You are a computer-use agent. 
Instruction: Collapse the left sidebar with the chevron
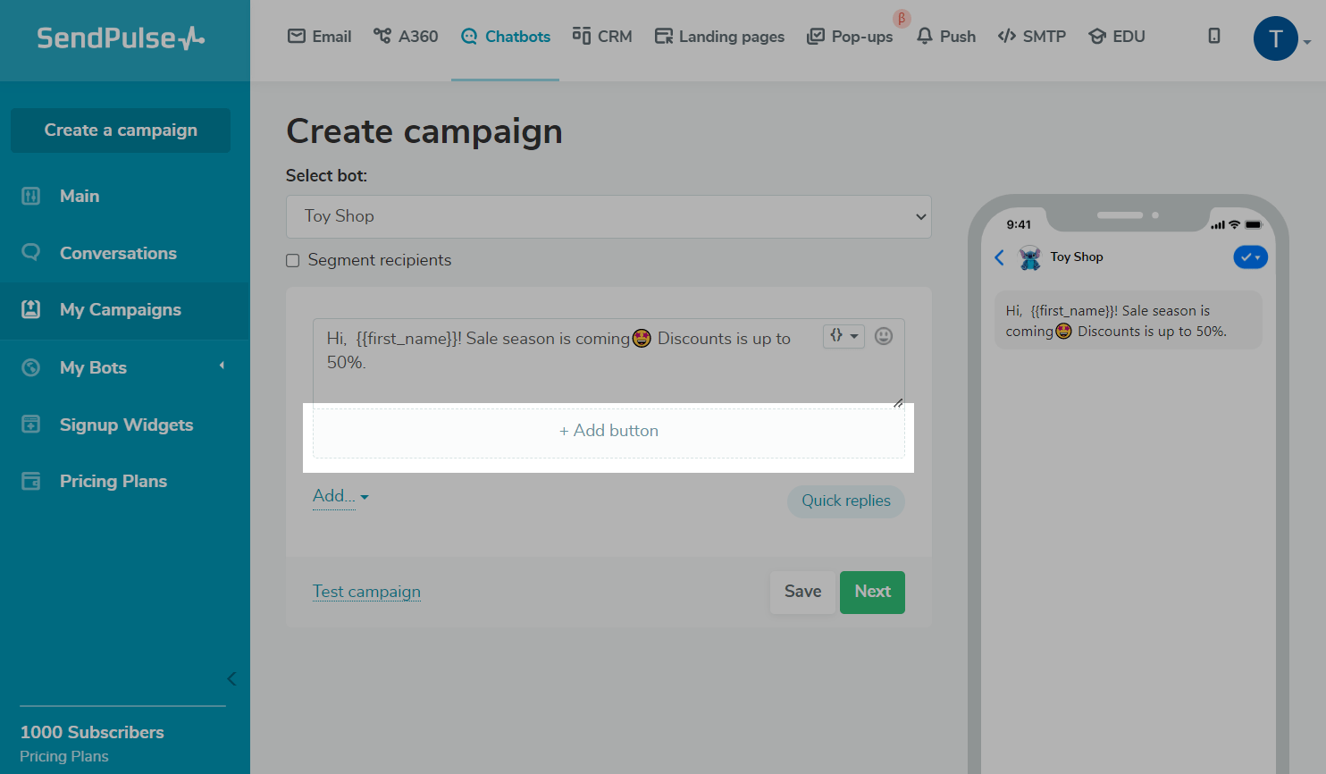click(x=231, y=678)
